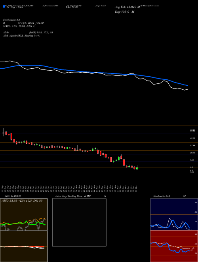The image size is (198, 262).
Task: Click the 'SI 14/5: 42.54 / 34.92' reading
Action: point(31,23)
